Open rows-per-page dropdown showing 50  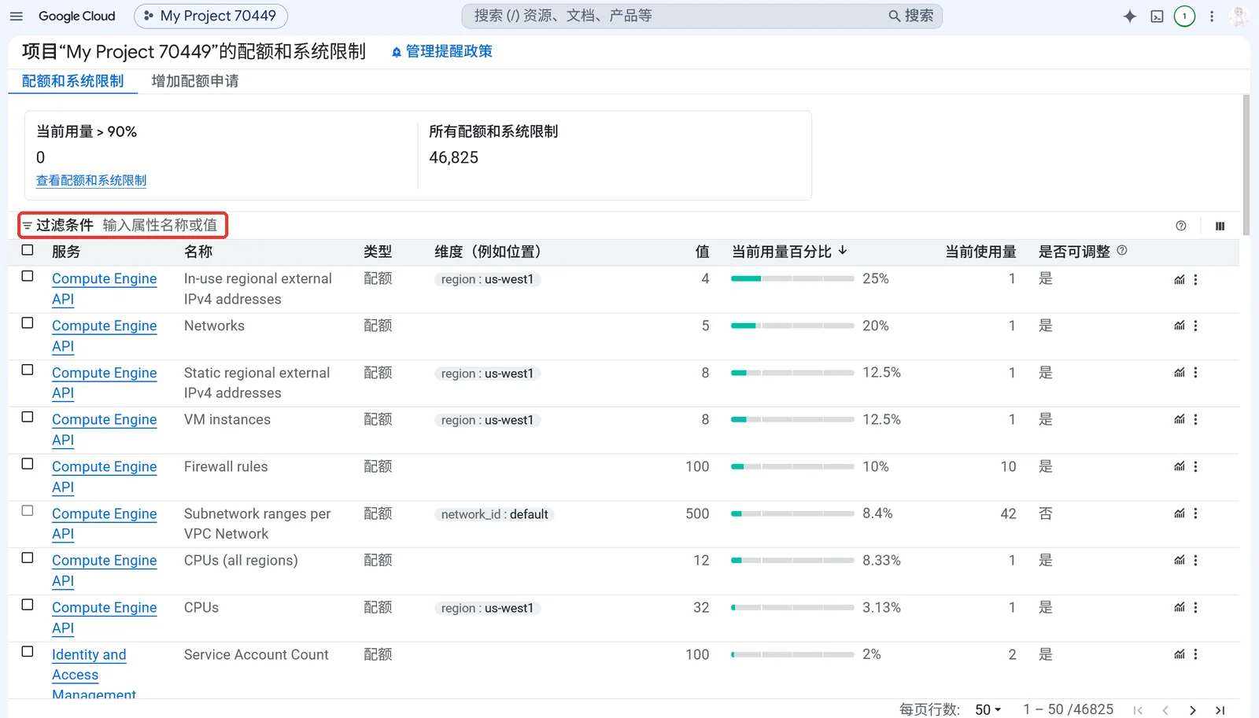pyautogui.click(x=988, y=710)
